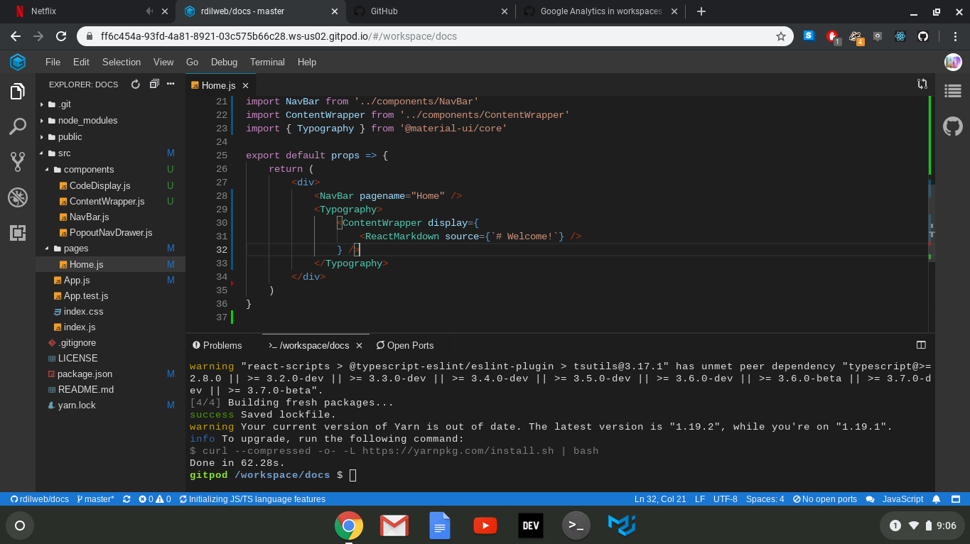Bookmark this page with the star icon
Image resolution: width=970 pixels, height=544 pixels.
781,36
